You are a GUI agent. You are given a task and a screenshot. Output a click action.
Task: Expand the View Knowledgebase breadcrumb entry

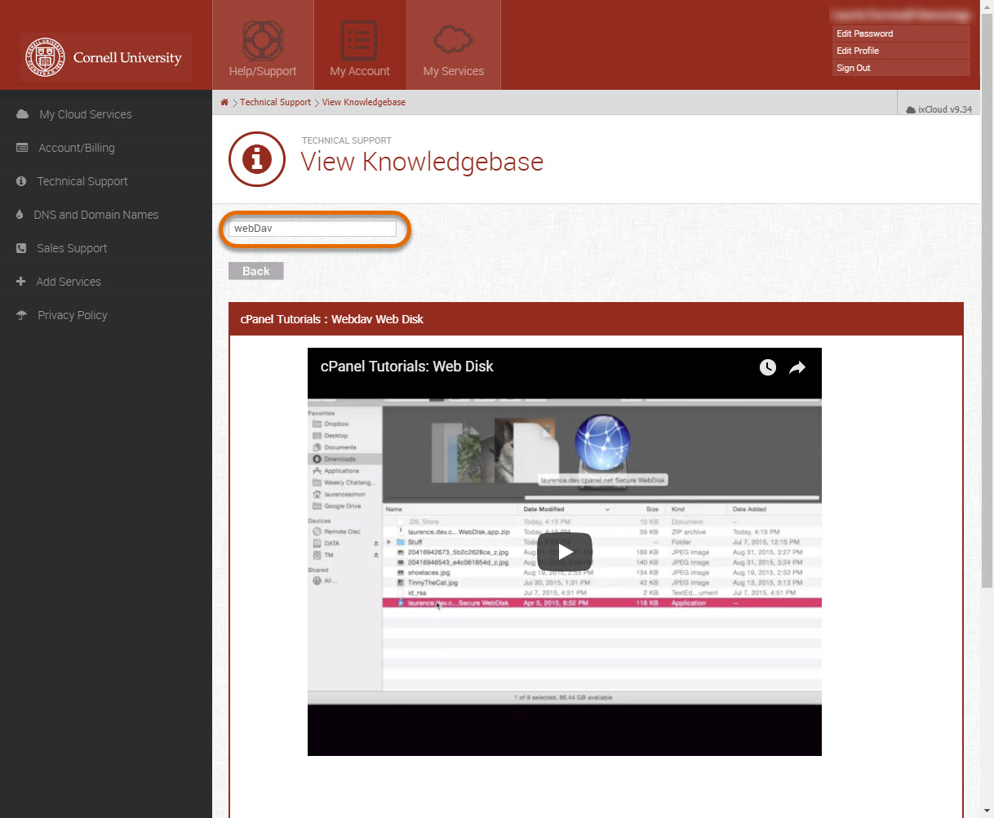(x=364, y=102)
